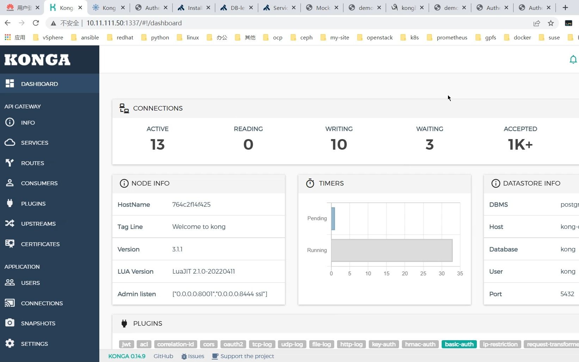Click the Issues bug icon in footer
This screenshot has height=362, width=579.
(184, 356)
